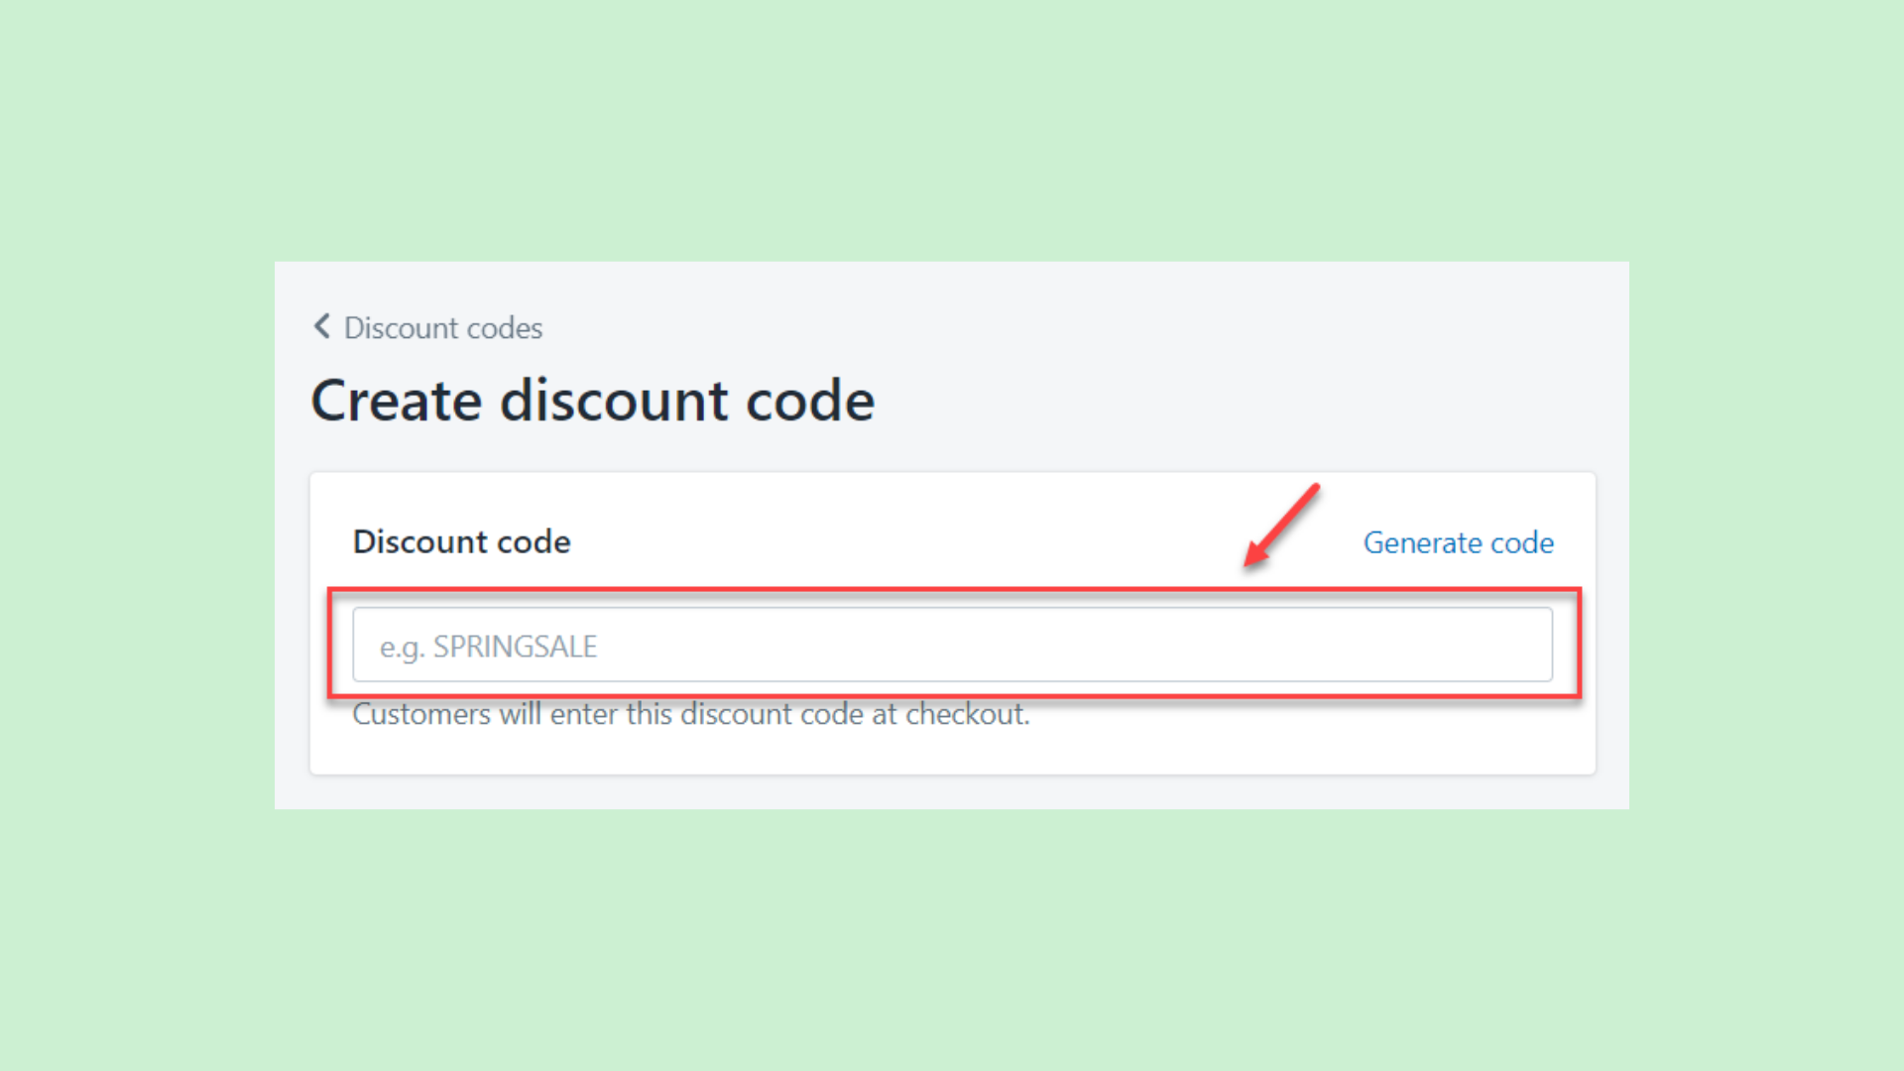Select the Create discount code heading

tap(593, 400)
